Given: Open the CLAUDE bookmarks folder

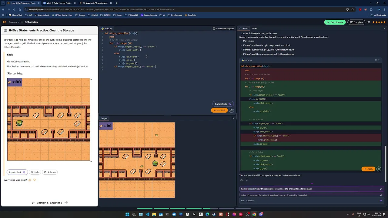Looking at the screenshot, I should click(x=105, y=15).
